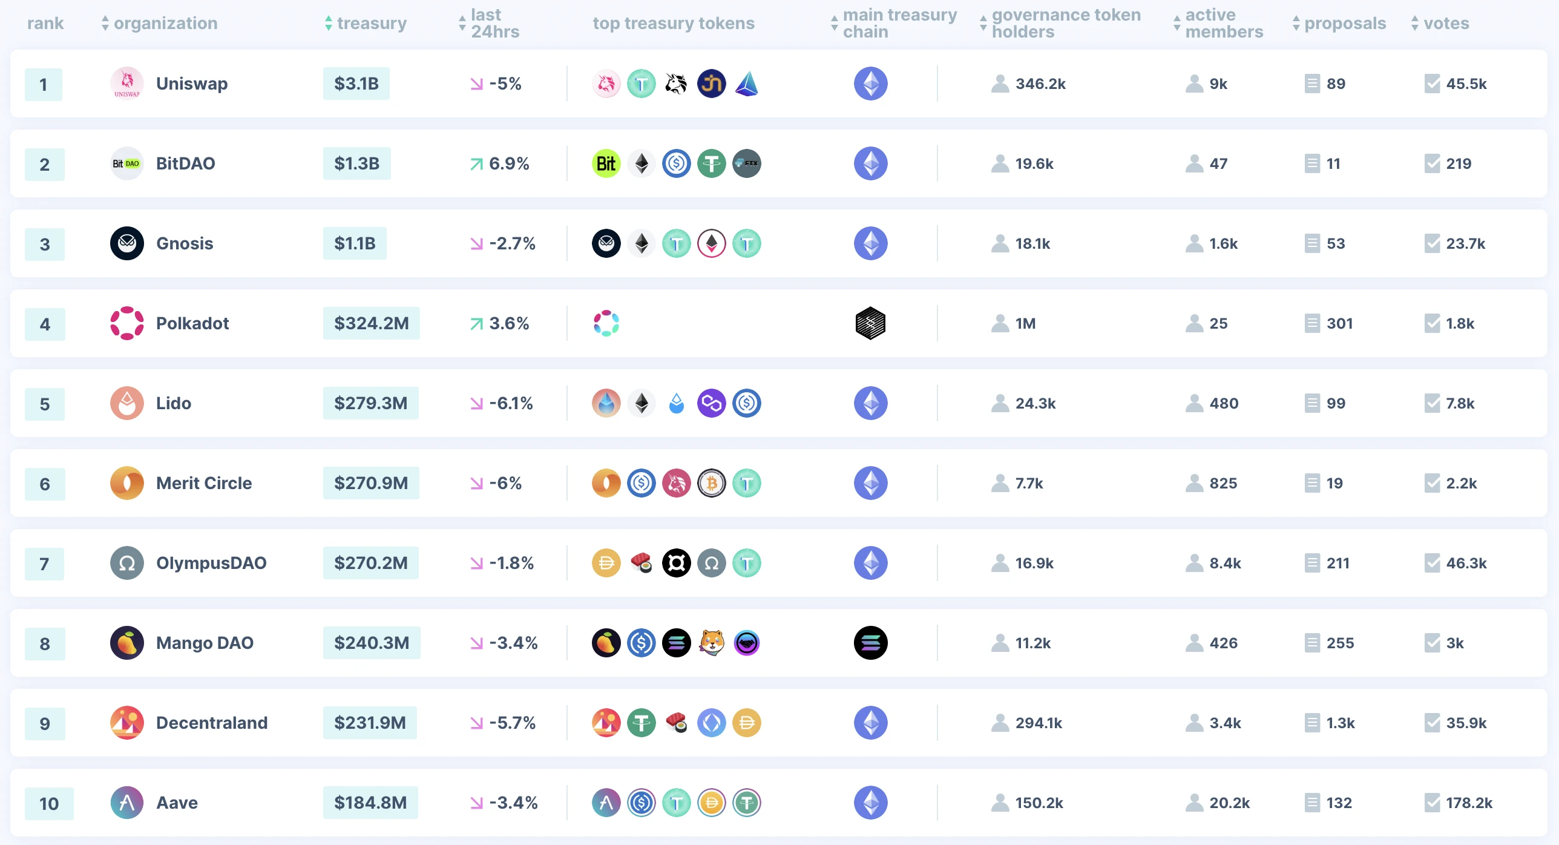Open the Decentraland organization link
Image resolution: width=1559 pixels, height=845 pixels.
(212, 723)
